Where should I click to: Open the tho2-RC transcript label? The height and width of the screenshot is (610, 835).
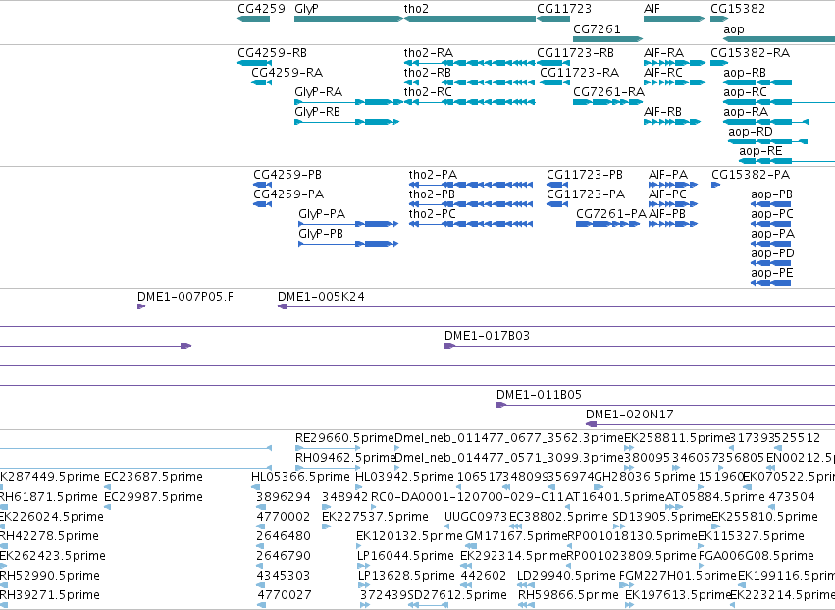point(428,92)
